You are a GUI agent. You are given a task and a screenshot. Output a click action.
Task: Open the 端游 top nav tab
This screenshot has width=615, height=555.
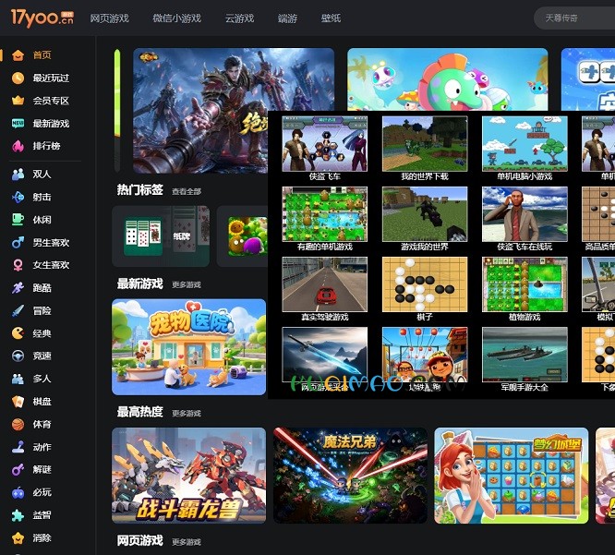coord(287,18)
